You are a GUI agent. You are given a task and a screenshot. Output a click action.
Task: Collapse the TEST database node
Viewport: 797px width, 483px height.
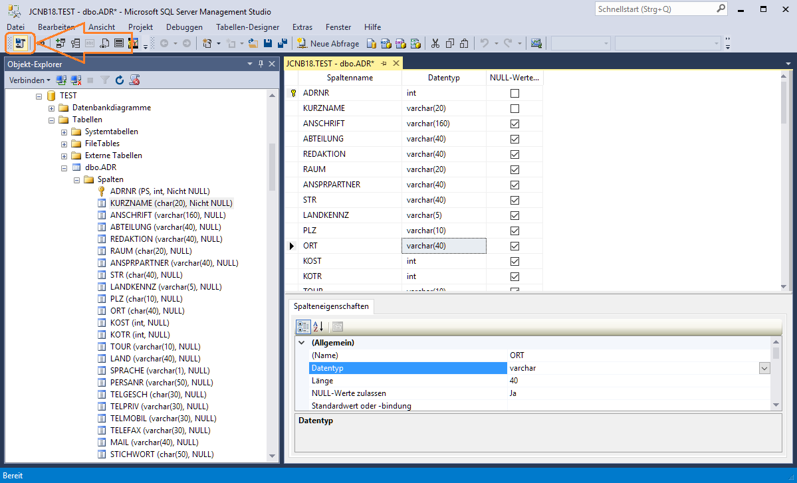click(39, 96)
